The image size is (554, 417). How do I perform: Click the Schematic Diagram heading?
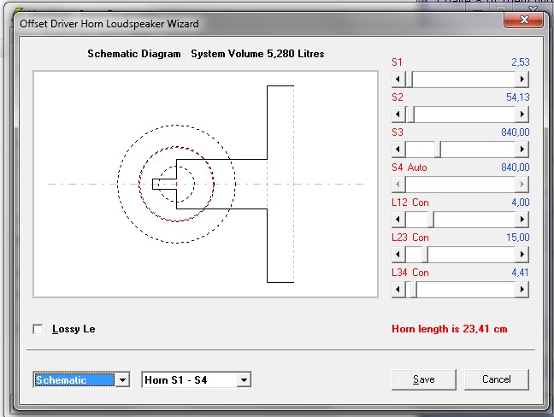point(134,54)
